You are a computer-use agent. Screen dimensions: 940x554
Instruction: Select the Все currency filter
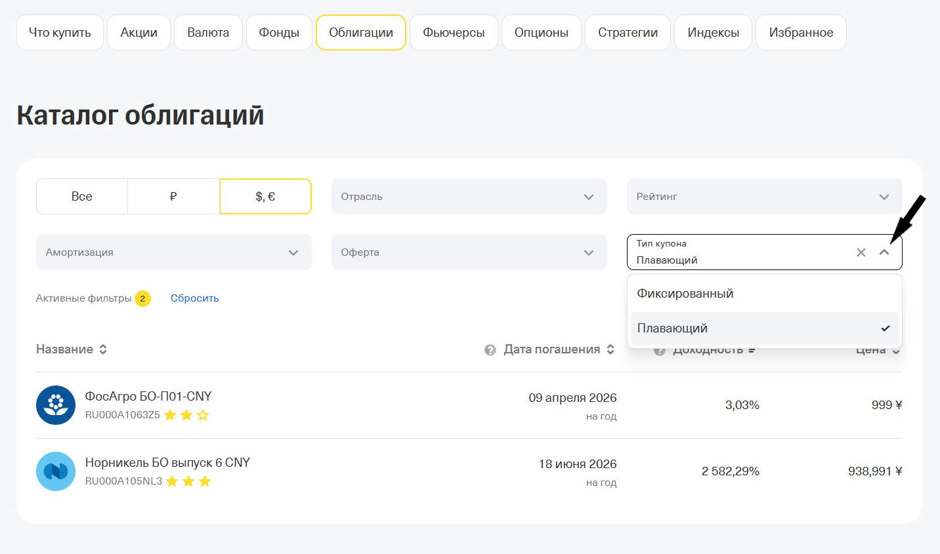(x=82, y=197)
